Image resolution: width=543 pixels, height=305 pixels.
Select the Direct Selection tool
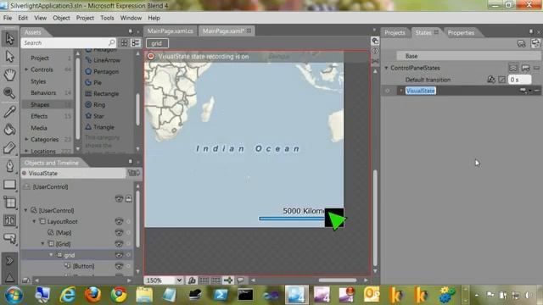(x=9, y=57)
